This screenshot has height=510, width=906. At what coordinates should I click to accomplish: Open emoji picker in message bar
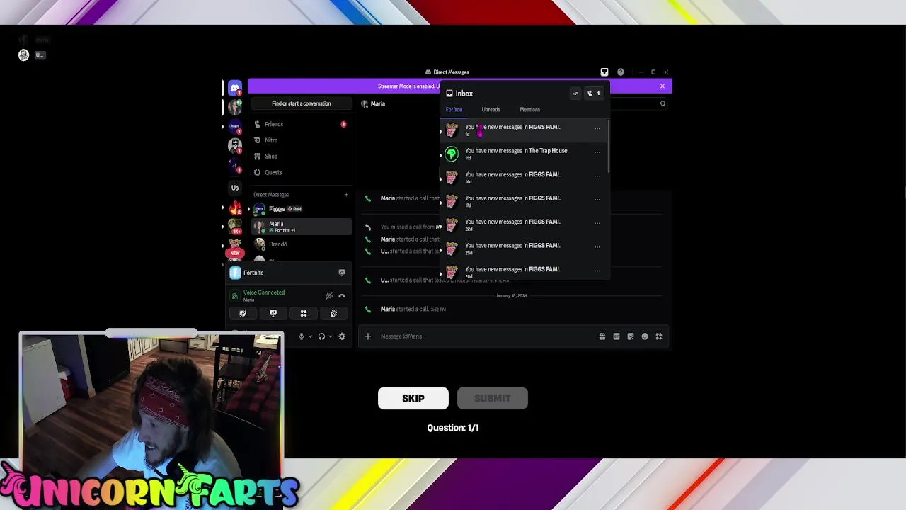tap(645, 336)
